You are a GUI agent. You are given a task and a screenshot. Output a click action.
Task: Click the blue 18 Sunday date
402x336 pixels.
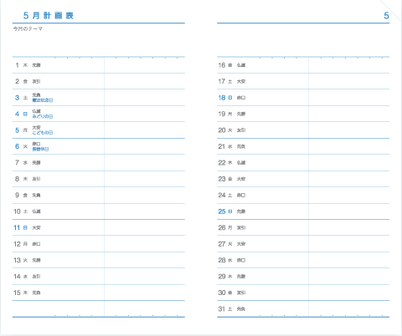click(x=222, y=98)
